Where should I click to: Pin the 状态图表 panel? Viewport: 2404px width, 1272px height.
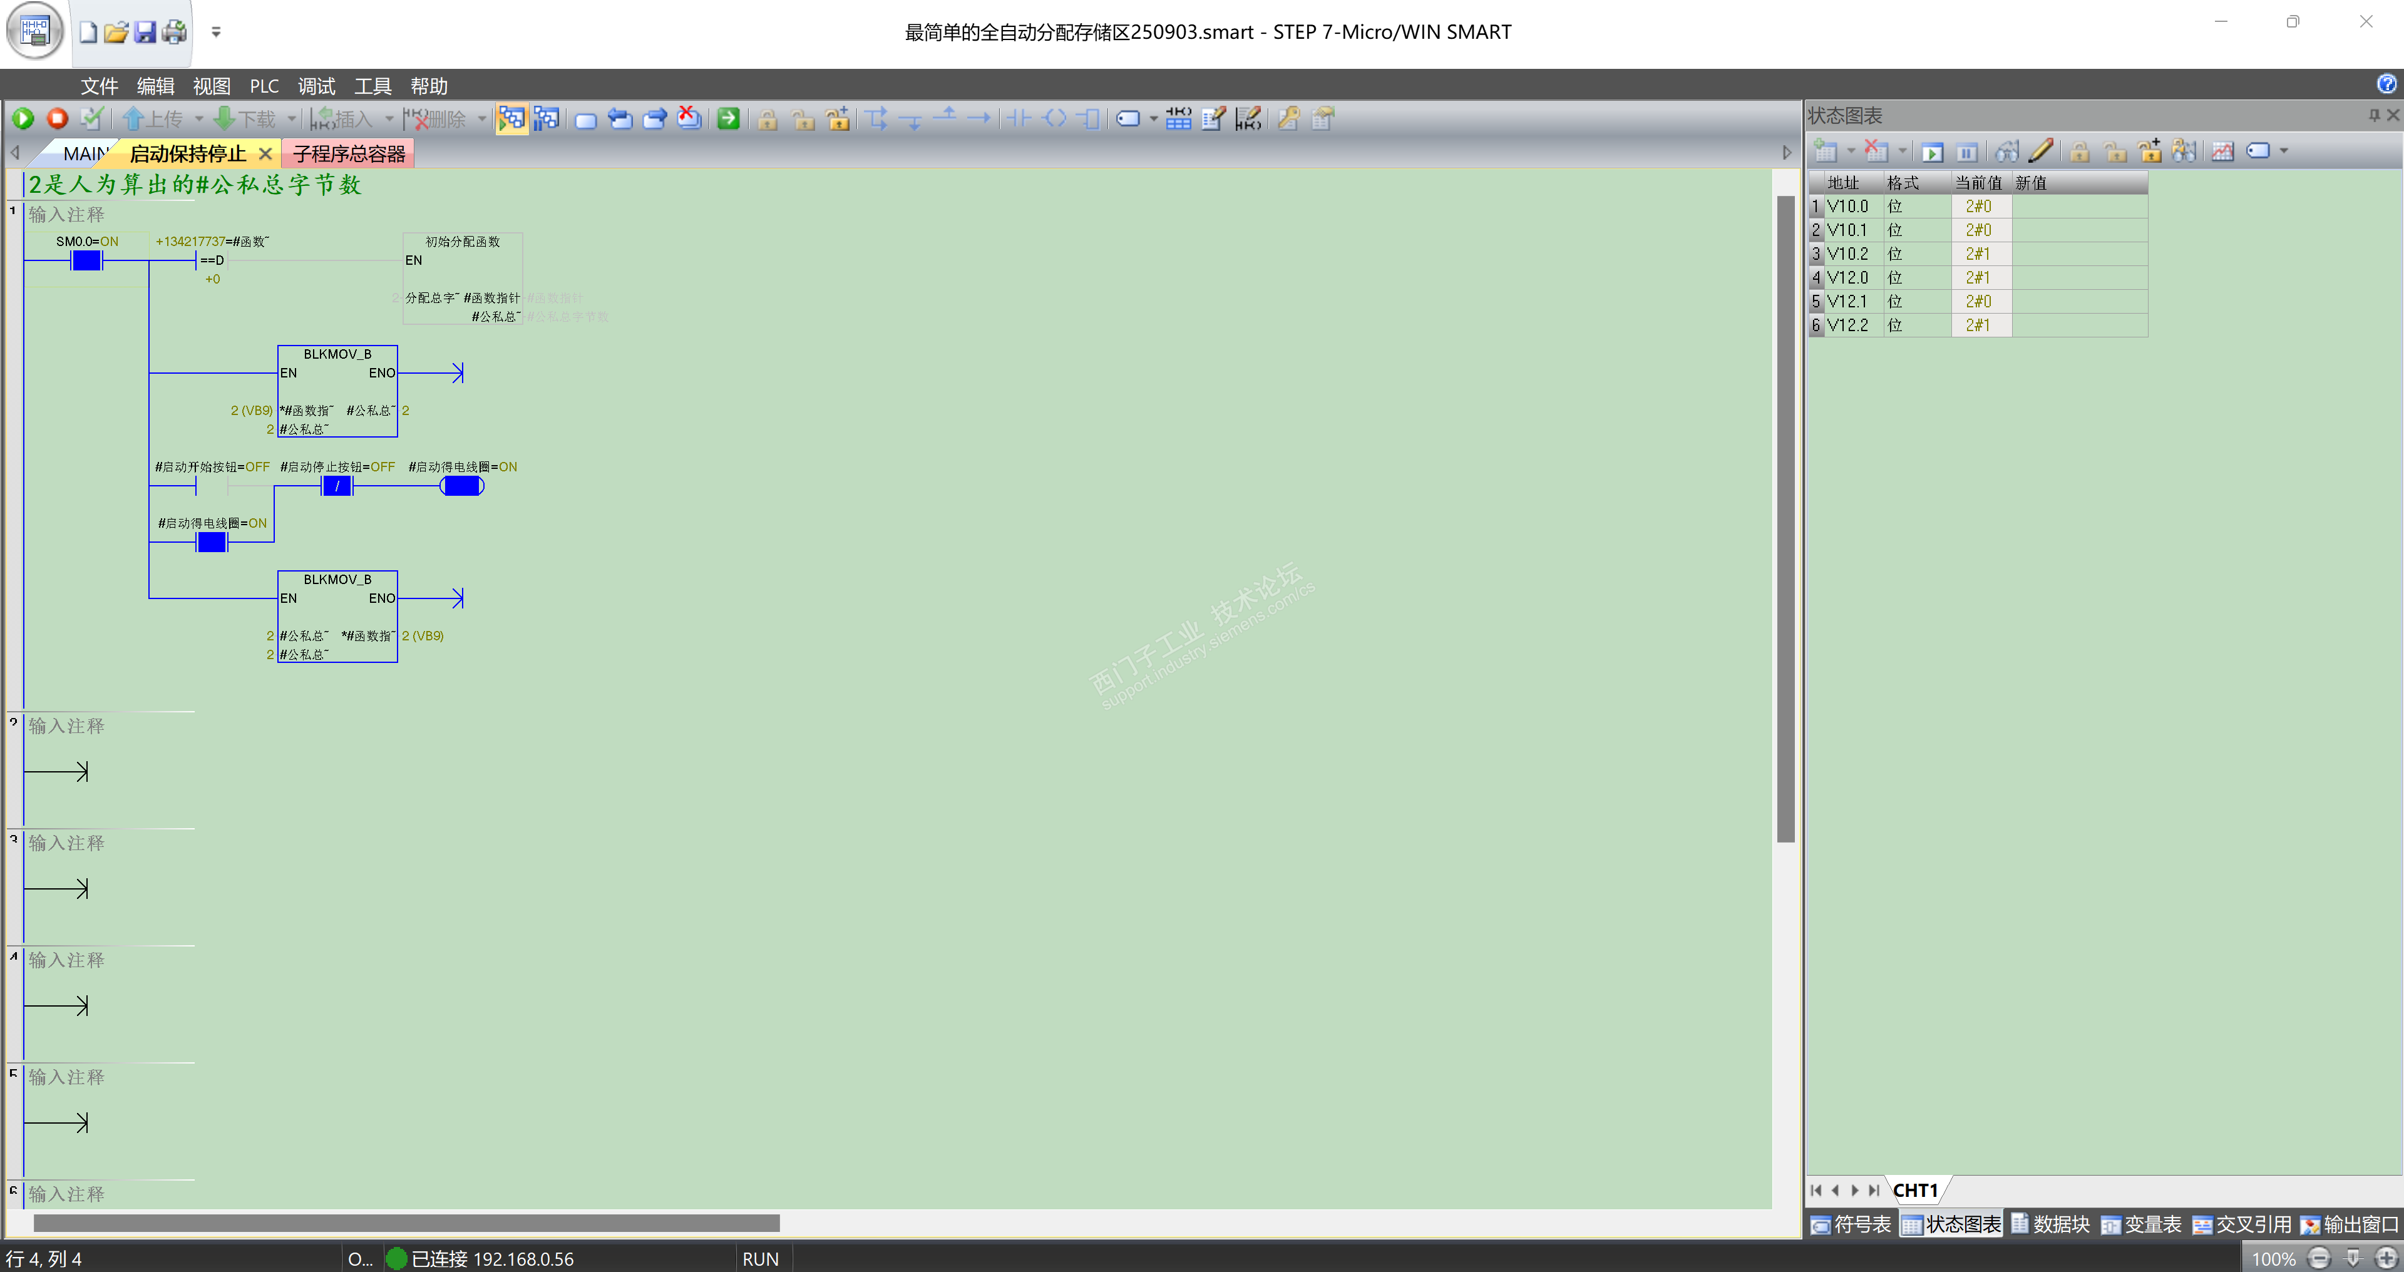click(2374, 115)
